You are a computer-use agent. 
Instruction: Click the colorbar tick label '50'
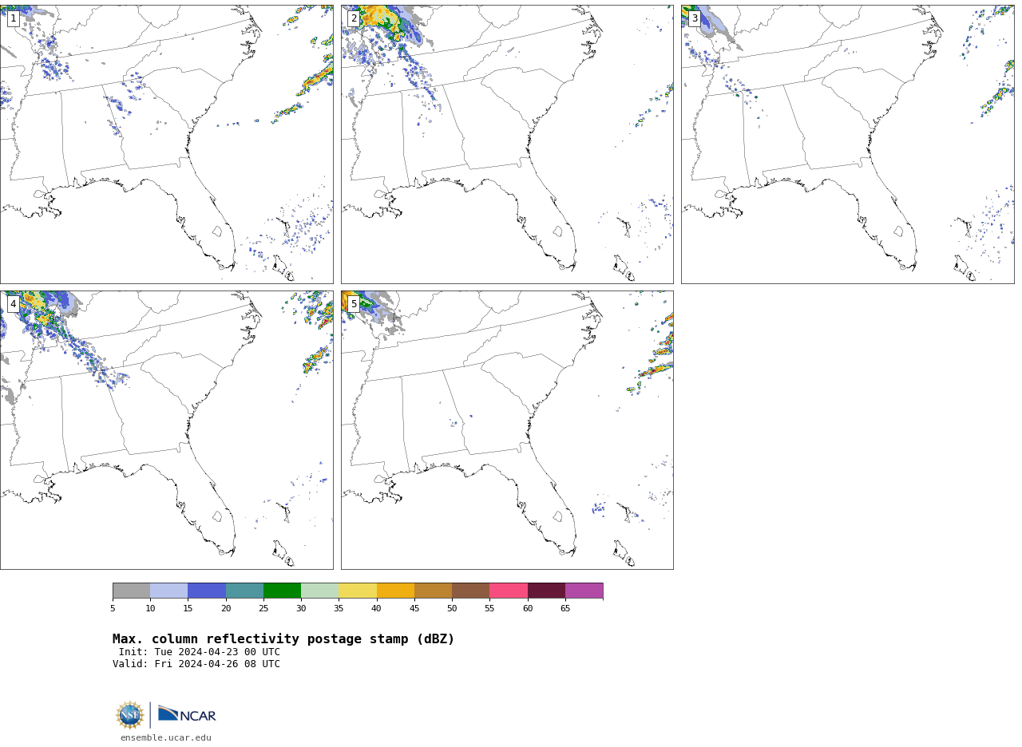452,609
